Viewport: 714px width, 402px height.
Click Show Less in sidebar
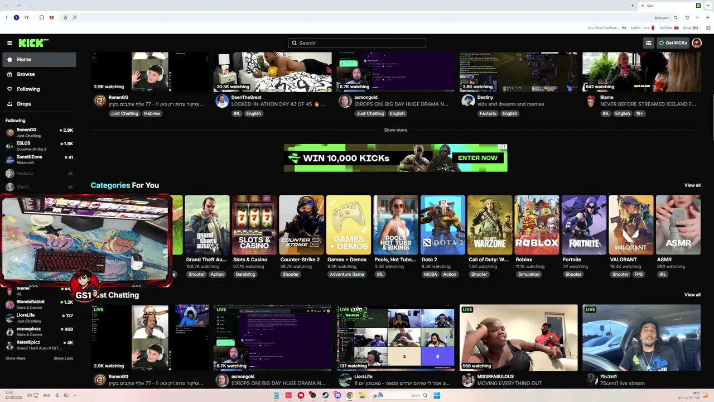(63, 358)
